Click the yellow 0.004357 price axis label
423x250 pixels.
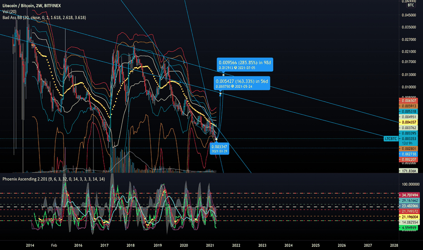pyautogui.click(x=408, y=122)
